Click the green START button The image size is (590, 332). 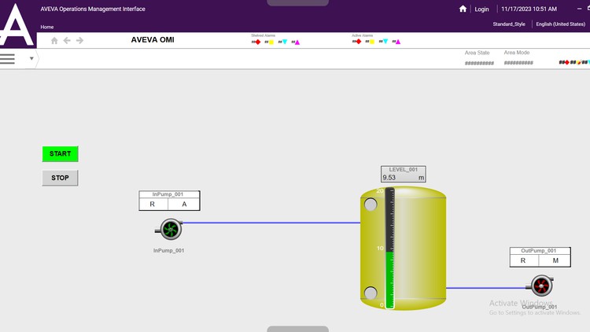61,154
